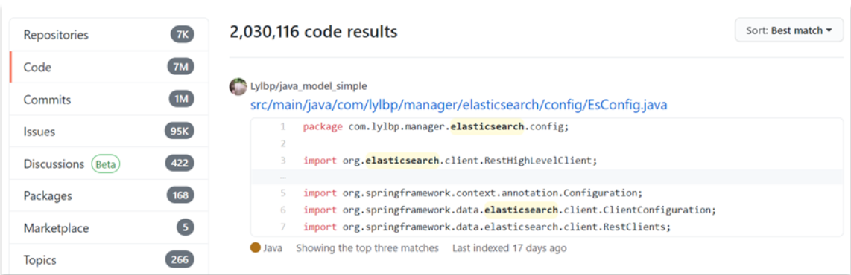Select the Code filter in sidebar

coord(109,67)
